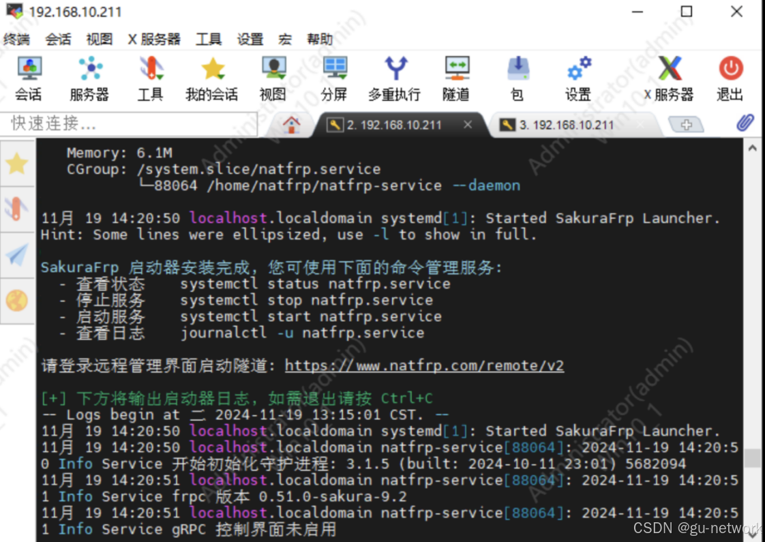The height and width of the screenshot is (542, 765).
Task: Open the X 服务器 menu in menu bar
Action: coord(154,39)
